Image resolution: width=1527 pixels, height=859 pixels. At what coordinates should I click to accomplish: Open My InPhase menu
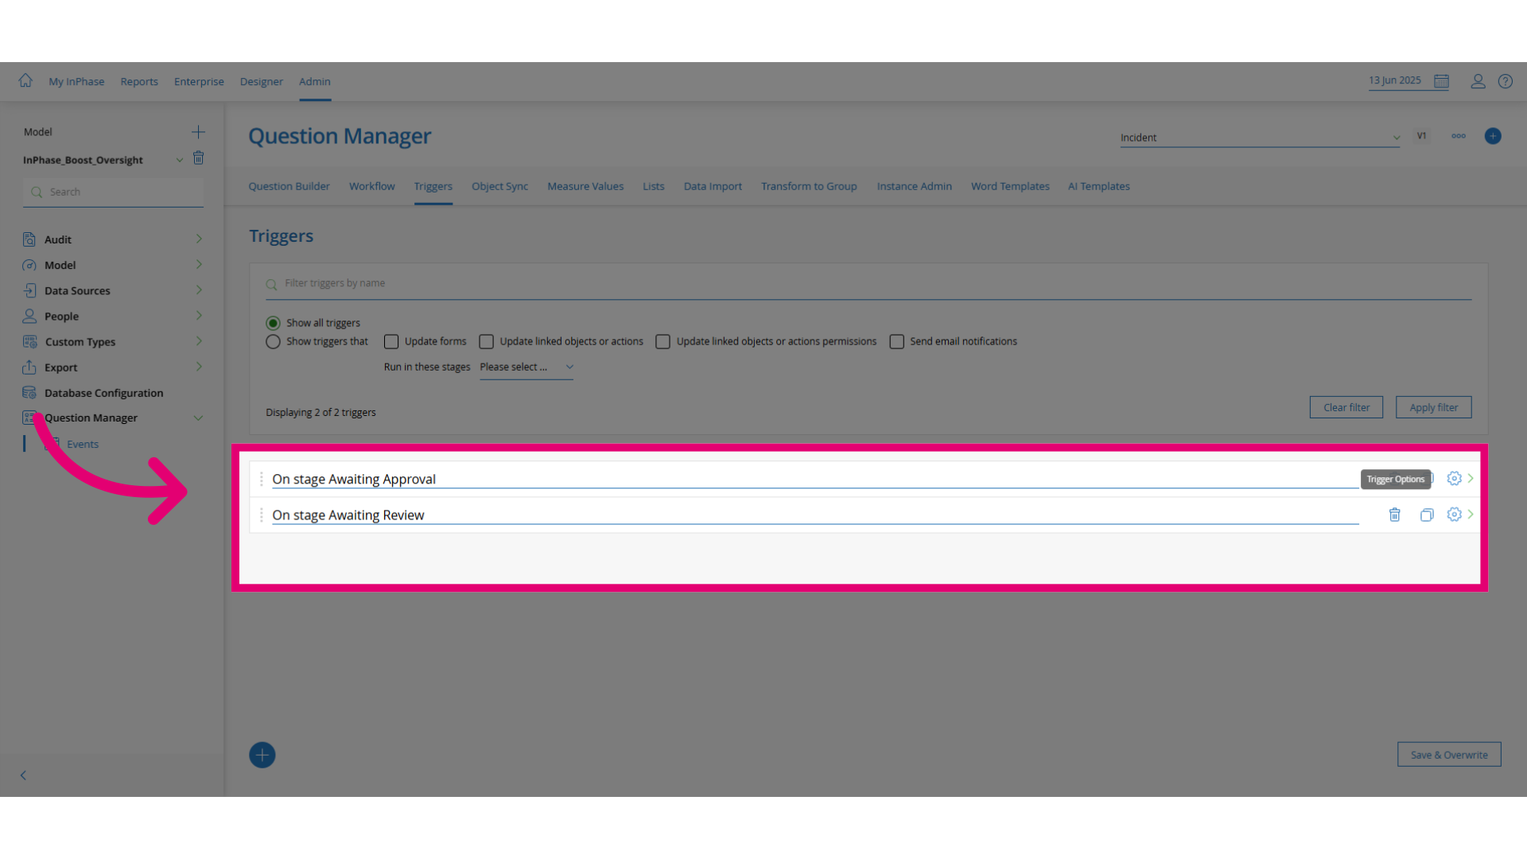pos(76,81)
